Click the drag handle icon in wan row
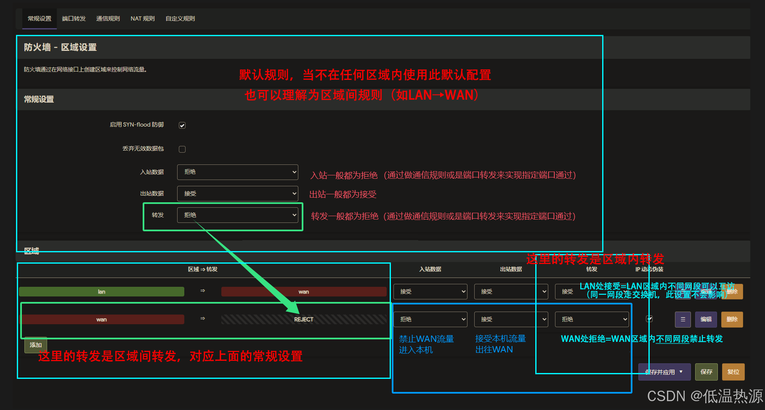The height and width of the screenshot is (410, 765). (683, 320)
